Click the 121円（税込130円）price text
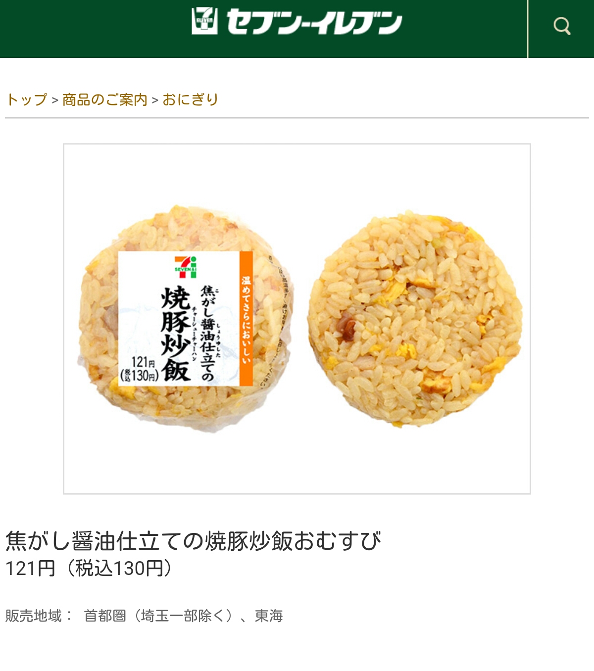 [x=89, y=568]
